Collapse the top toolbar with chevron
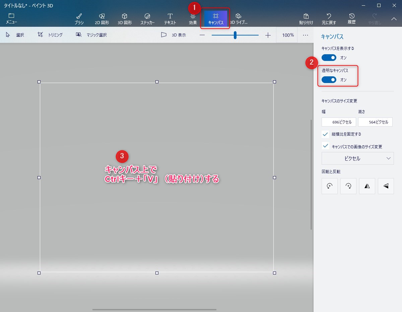This screenshot has width=402, height=312. [394, 19]
